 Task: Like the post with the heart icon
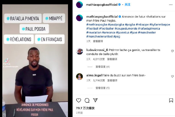point(79,100)
